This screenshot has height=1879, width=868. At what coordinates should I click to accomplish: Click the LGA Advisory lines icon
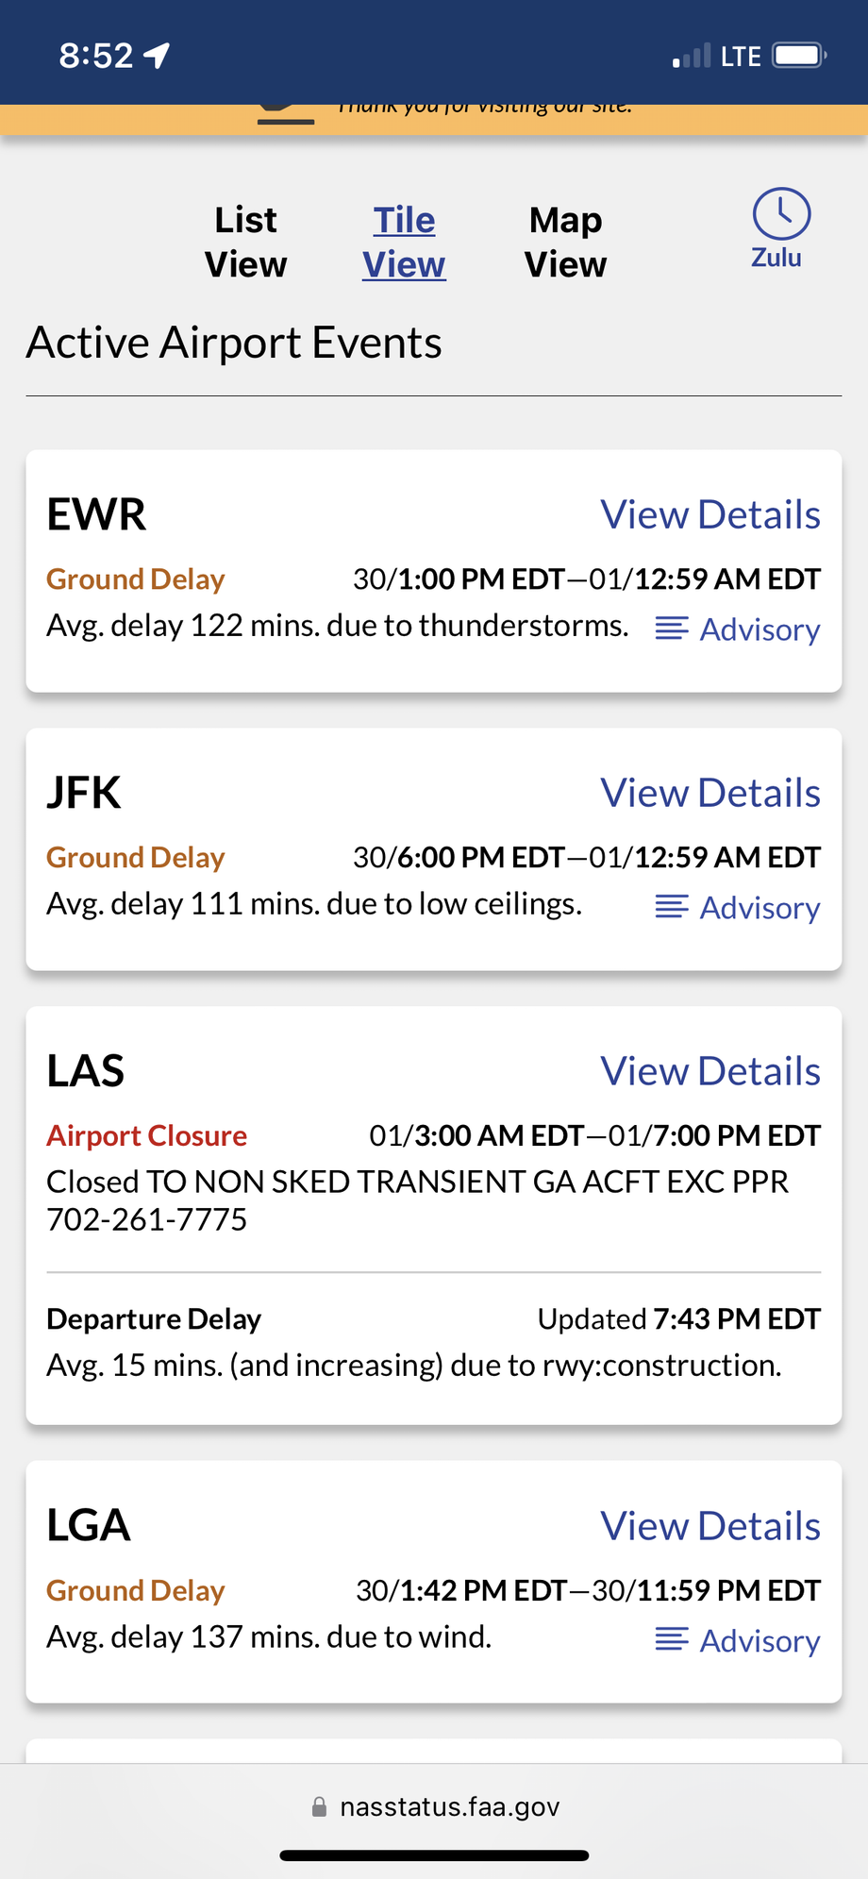pyautogui.click(x=672, y=1639)
